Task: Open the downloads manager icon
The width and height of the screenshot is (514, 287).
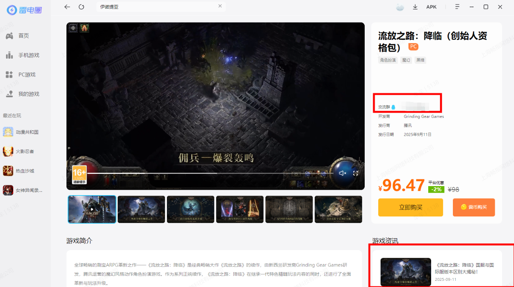Action: [x=415, y=7]
